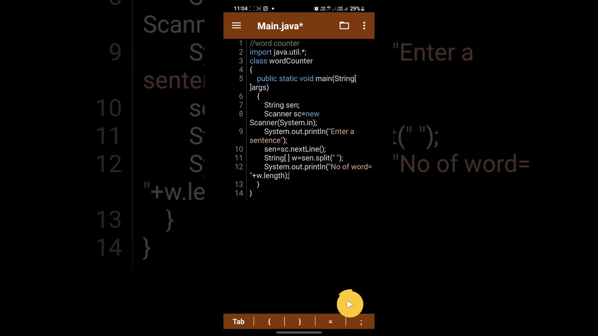Run the code with yellow play button
The height and width of the screenshot is (336, 598).
coord(350,304)
